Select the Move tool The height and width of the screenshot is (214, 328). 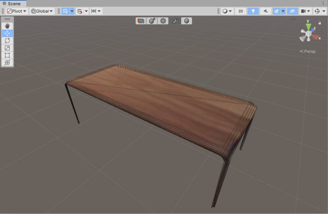pyautogui.click(x=7, y=33)
